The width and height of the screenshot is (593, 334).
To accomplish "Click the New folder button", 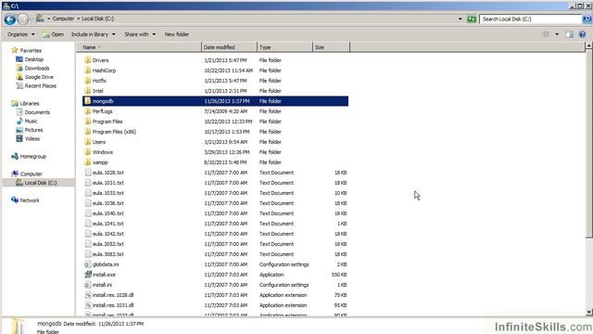I will point(177,34).
